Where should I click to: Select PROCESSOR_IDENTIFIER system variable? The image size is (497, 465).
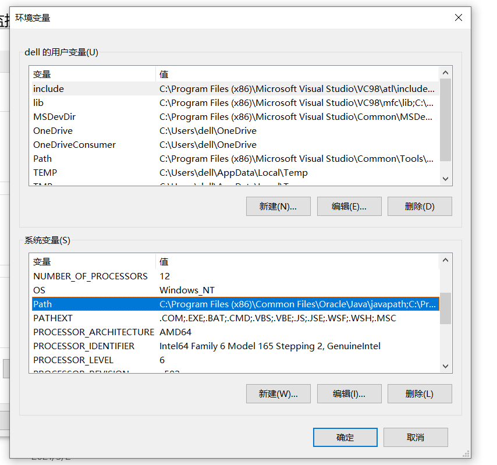(x=236, y=346)
